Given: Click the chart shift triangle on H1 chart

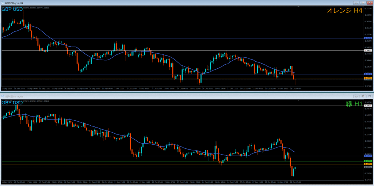Looking at the screenshot, I should [298, 100].
